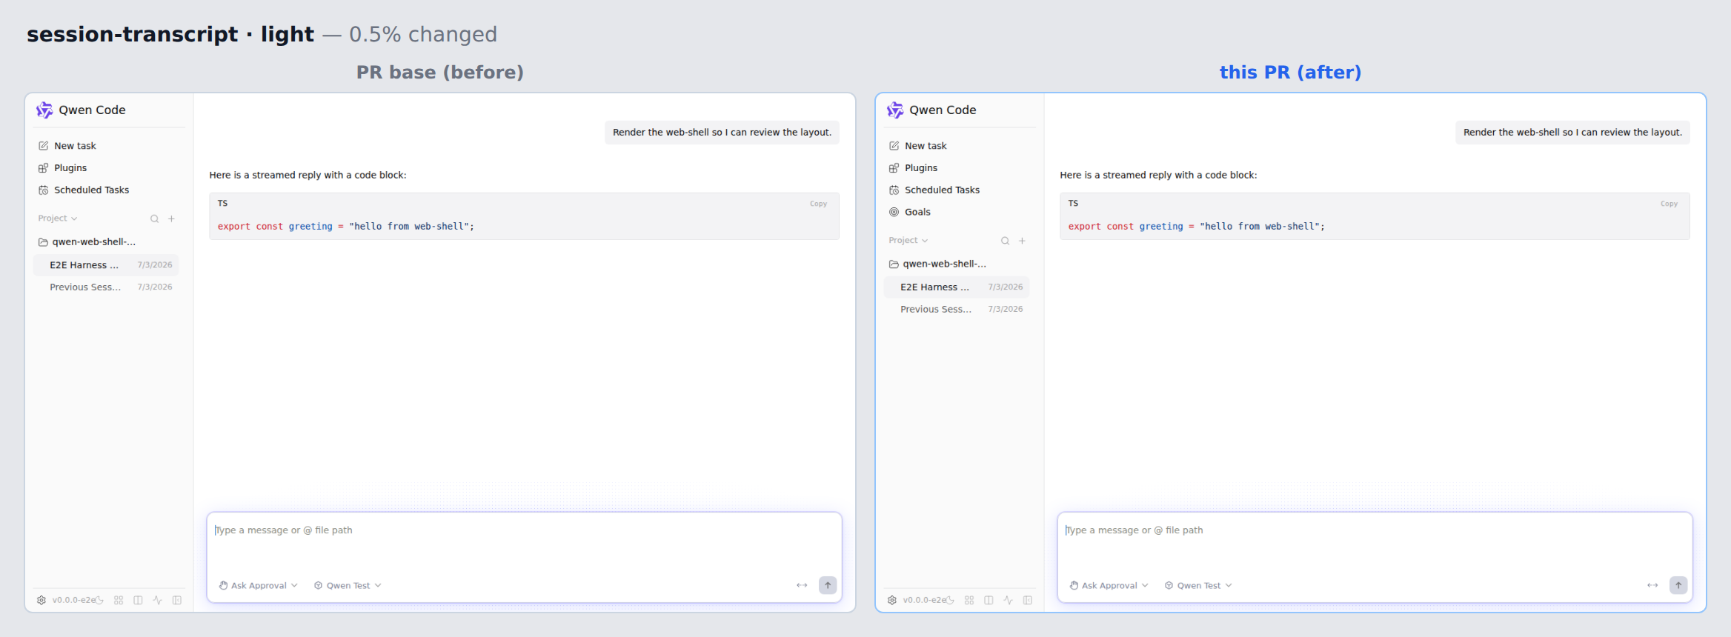Click Qwen Code logo in before panel
The height and width of the screenshot is (637, 1731).
[x=44, y=110]
